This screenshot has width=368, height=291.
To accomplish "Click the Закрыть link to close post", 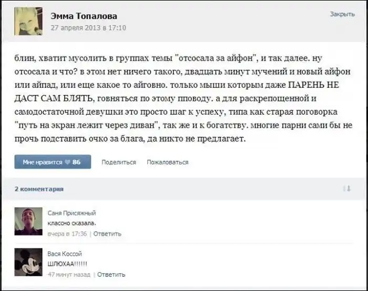I will 342,14.
